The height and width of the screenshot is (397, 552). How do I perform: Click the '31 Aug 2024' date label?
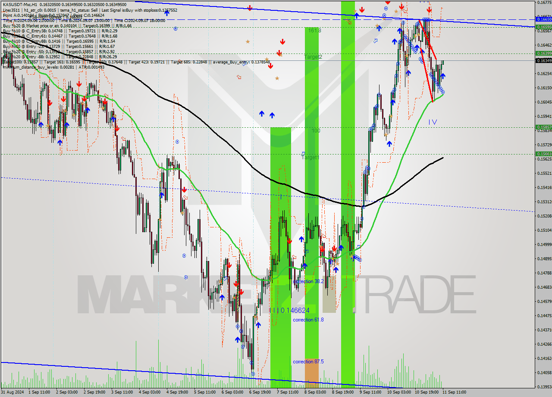13,393
